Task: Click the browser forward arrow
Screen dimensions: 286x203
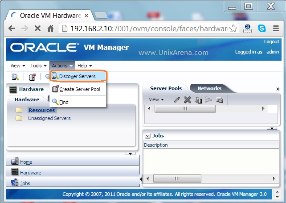Action: coord(25,29)
